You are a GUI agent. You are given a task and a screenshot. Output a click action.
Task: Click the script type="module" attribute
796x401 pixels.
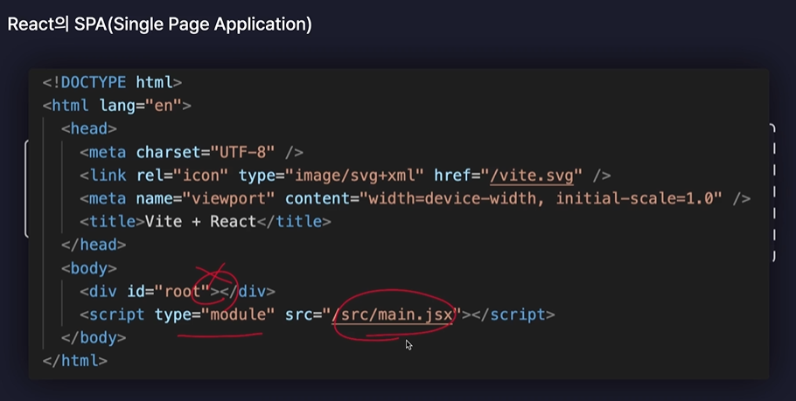tap(214, 315)
